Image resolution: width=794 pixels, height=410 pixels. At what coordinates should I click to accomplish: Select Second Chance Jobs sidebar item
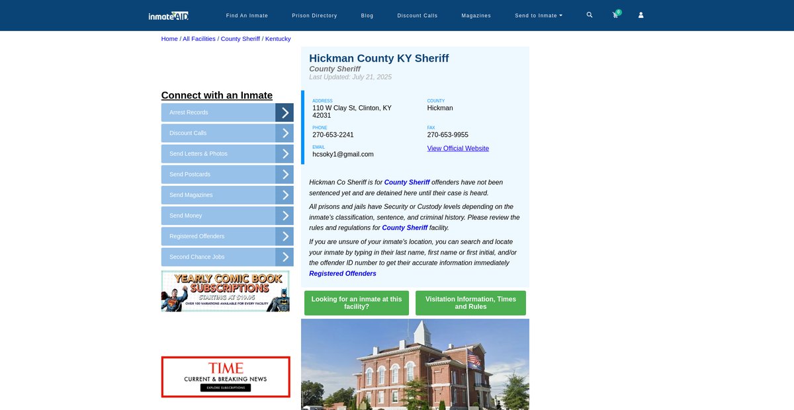pos(218,257)
